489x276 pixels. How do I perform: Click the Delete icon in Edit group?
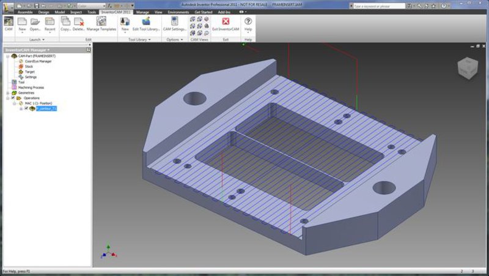pos(79,22)
